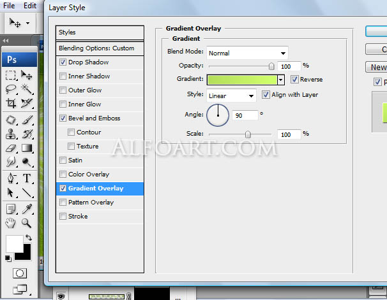Click the Opacity percentage field
387x300 pixels.
pos(289,66)
